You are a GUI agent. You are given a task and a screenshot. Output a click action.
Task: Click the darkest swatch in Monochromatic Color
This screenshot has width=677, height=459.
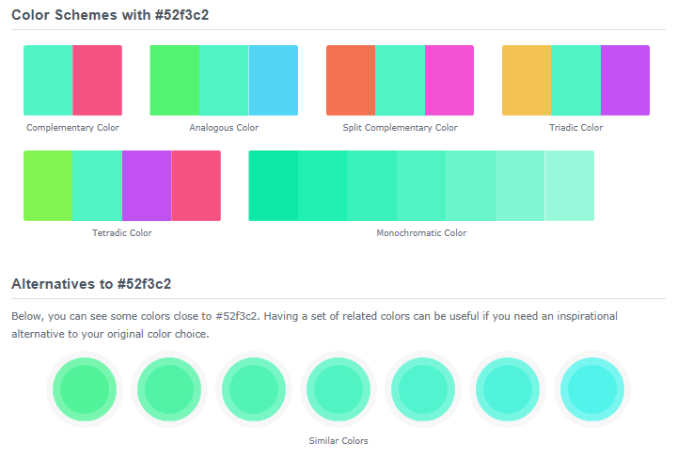pyautogui.click(x=274, y=185)
